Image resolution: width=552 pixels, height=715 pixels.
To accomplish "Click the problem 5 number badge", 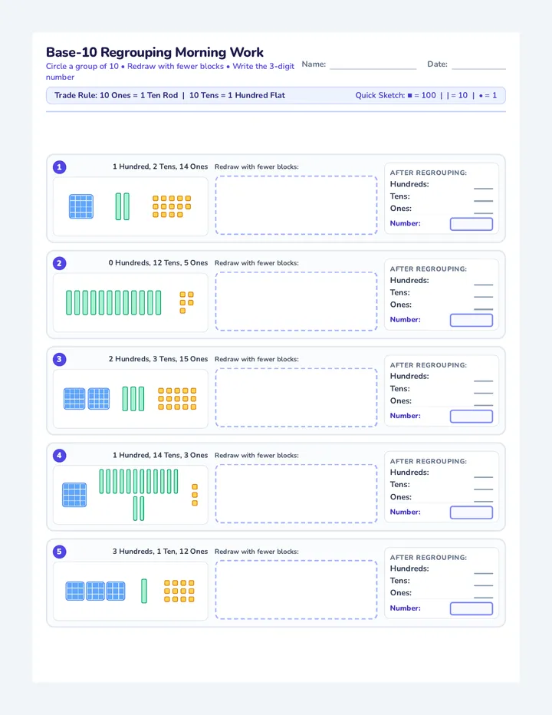I will [59, 552].
